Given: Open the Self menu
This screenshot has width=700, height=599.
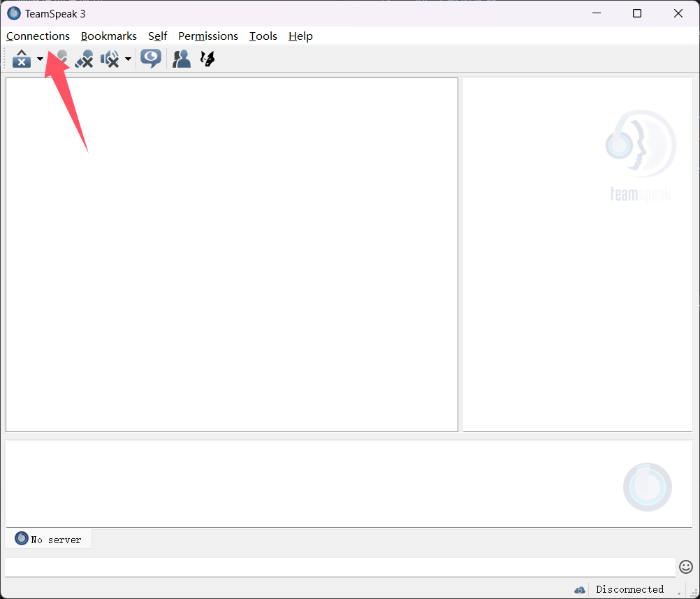Looking at the screenshot, I should [157, 36].
